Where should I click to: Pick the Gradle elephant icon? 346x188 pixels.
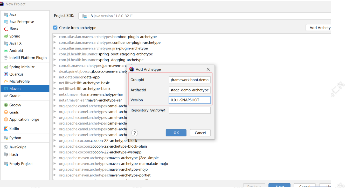pyautogui.click(x=6, y=96)
